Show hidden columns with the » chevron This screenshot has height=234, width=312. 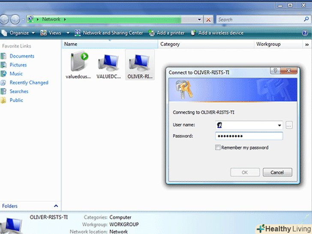[307, 45]
